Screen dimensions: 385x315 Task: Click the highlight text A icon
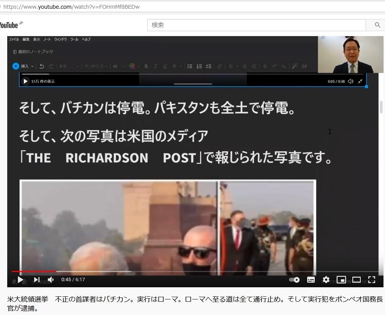click(174, 66)
